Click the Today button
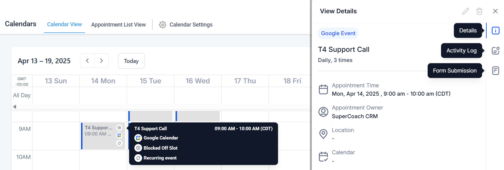Image resolution: width=504 pixels, height=170 pixels. [x=131, y=61]
